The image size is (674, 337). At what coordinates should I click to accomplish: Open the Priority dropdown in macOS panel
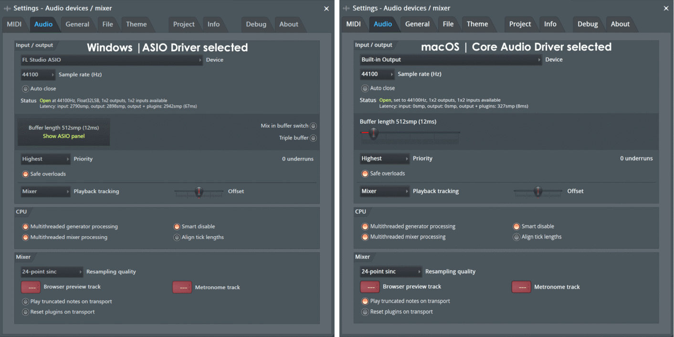[384, 159]
